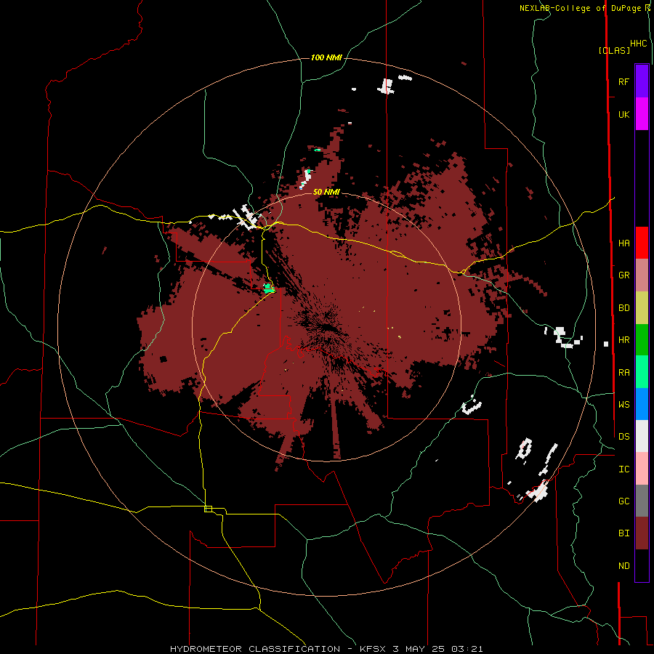
Task: Click the WS legend label
Action: [623, 404]
